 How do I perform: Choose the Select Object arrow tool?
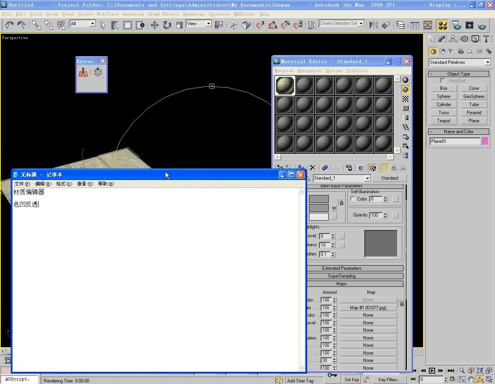pos(103,25)
